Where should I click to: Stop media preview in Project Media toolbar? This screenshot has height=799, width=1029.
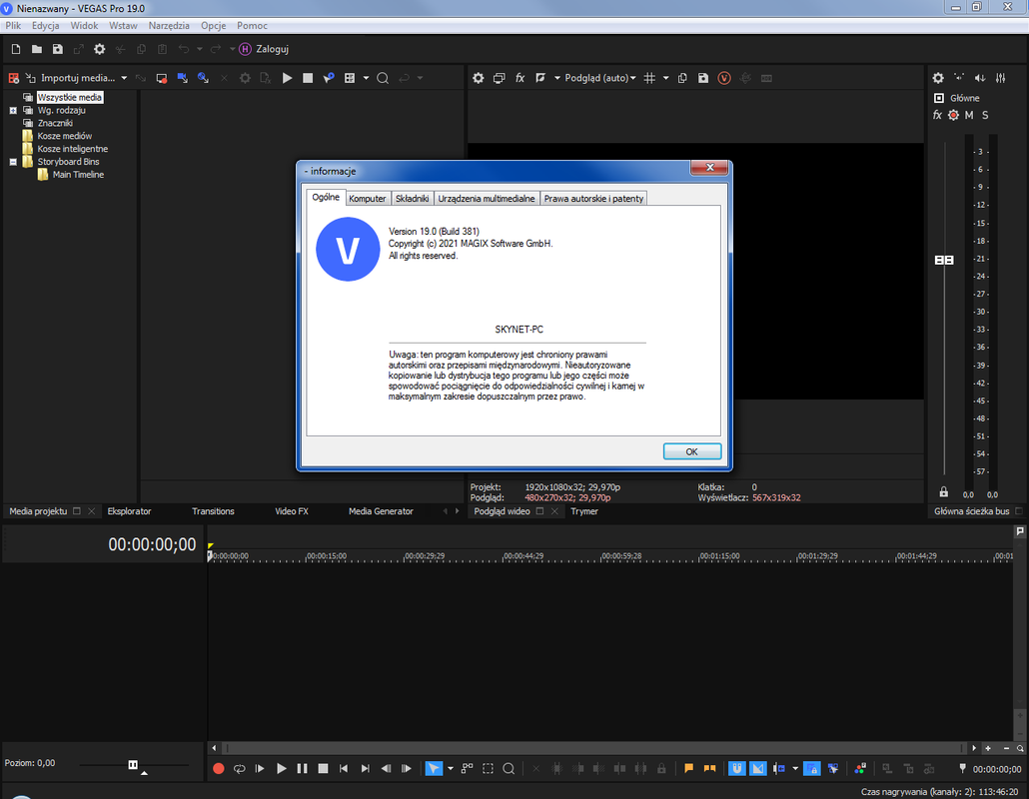pos(308,78)
